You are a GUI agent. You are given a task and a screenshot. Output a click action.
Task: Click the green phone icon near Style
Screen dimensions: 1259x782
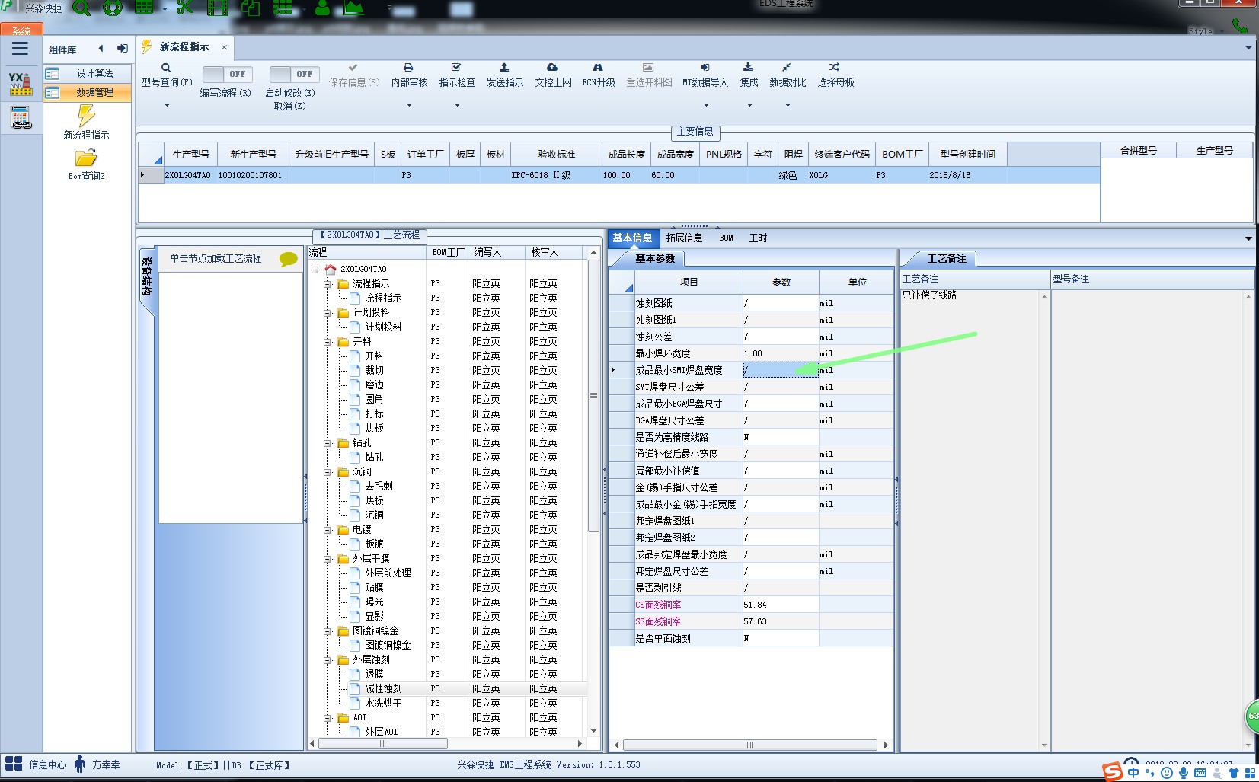[1240, 25]
